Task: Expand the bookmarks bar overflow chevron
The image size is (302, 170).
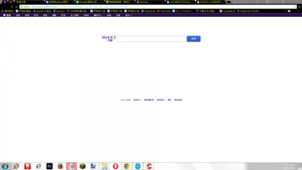Action: [x=285, y=11]
